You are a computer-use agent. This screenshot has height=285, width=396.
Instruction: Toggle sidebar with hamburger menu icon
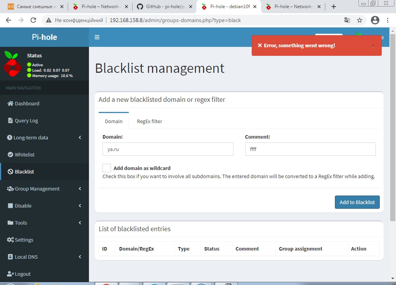(x=97, y=37)
